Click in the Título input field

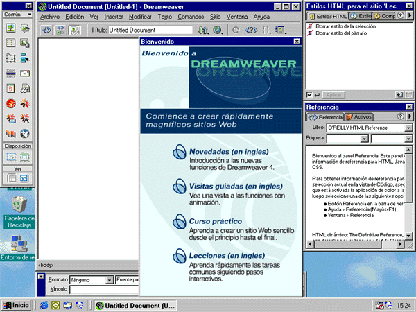click(150, 30)
